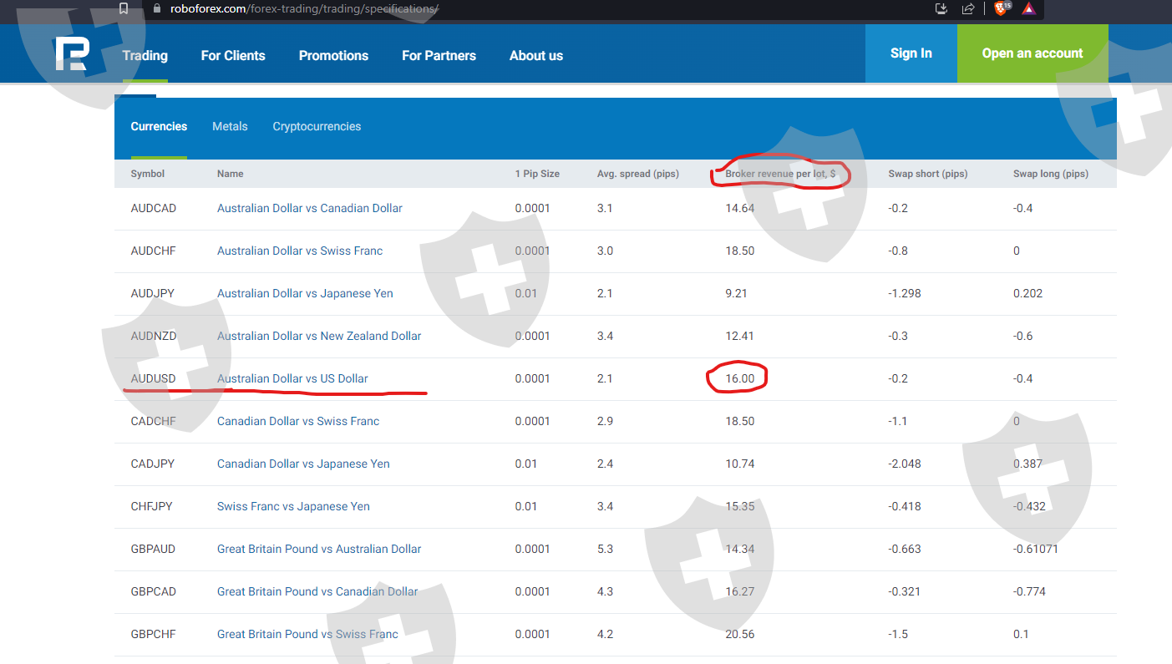Click the RoboForex logo icon
The width and height of the screenshot is (1172, 664).
click(x=71, y=54)
